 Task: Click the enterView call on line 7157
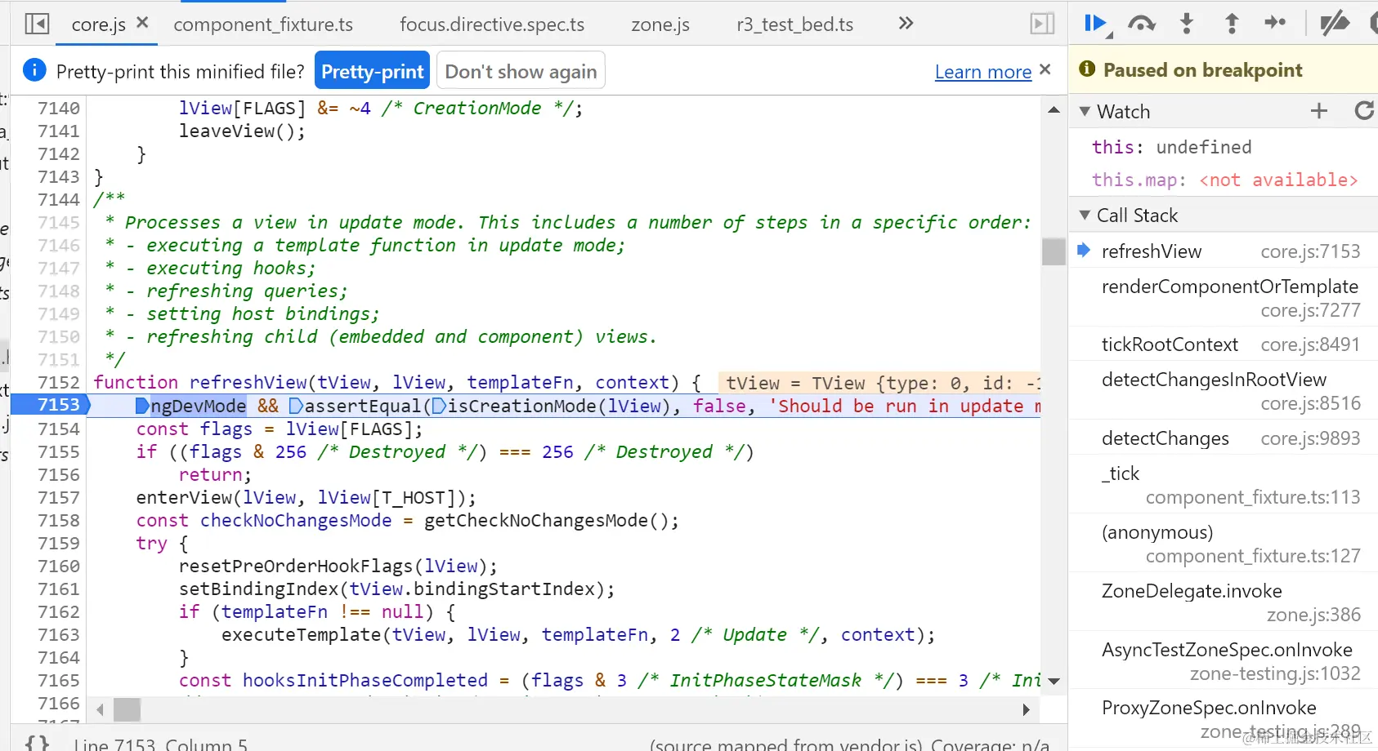pyautogui.click(x=184, y=497)
